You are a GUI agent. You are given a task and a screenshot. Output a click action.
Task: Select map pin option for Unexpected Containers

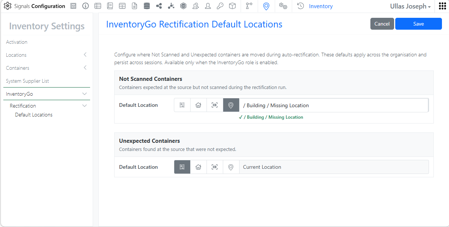click(231, 167)
